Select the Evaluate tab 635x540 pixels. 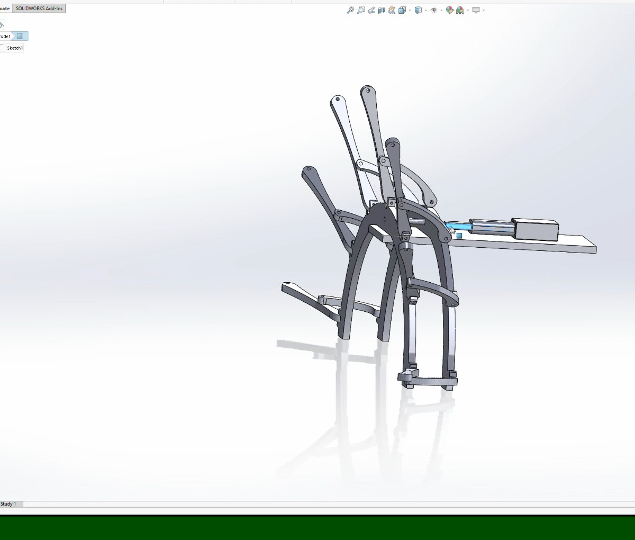(5, 8)
